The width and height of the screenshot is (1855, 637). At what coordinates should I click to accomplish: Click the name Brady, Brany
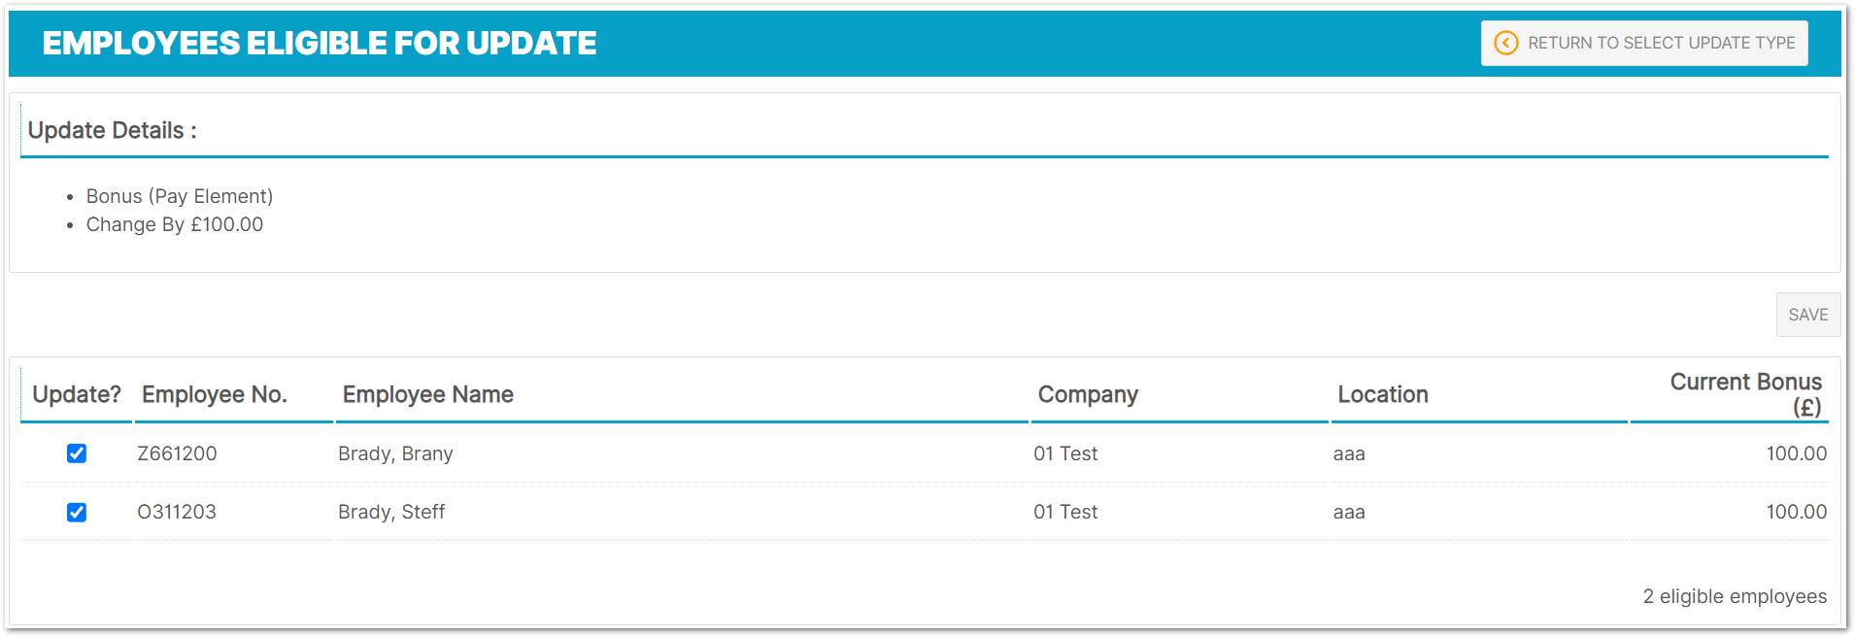pyautogui.click(x=395, y=453)
